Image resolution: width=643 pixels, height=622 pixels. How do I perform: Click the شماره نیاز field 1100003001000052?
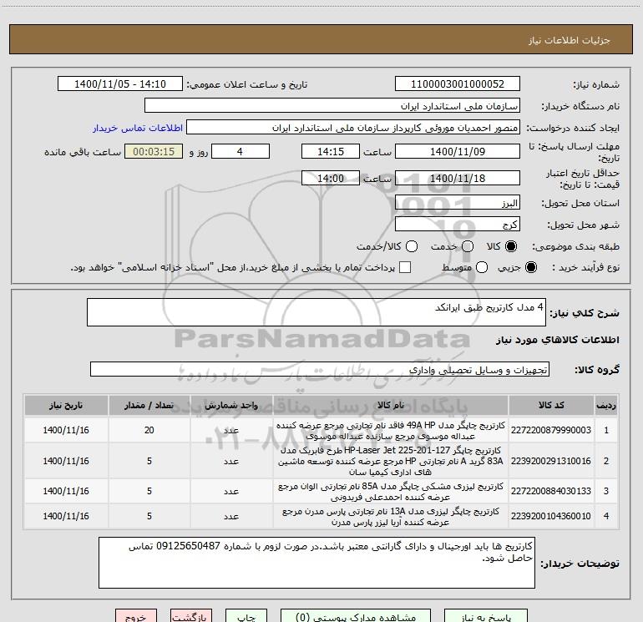458,83
